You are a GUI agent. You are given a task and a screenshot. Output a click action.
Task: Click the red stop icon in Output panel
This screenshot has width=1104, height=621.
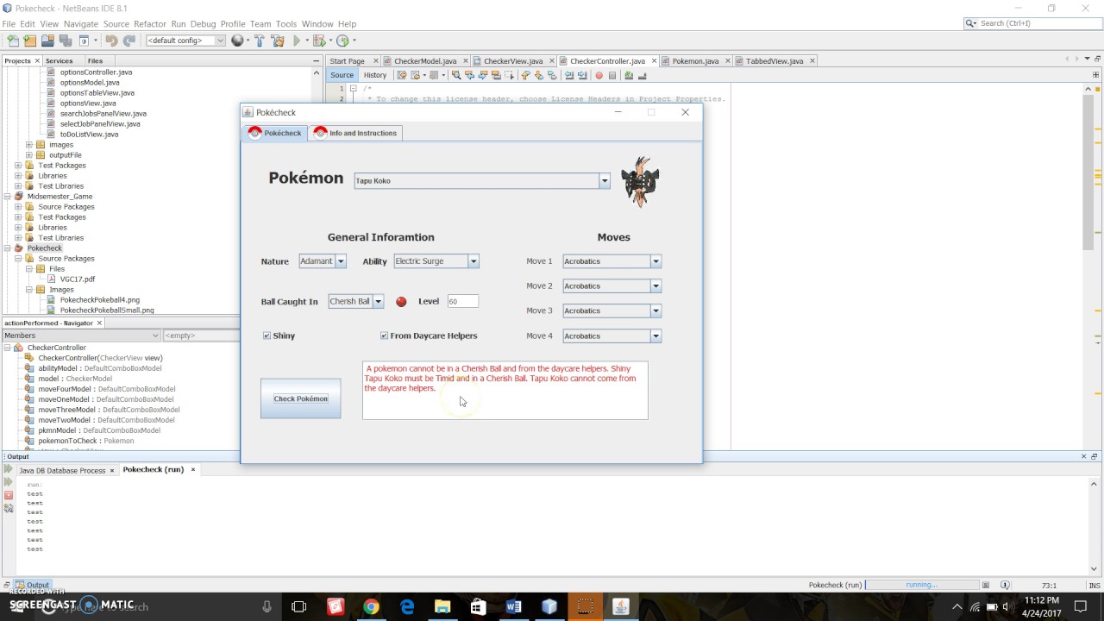[9, 495]
